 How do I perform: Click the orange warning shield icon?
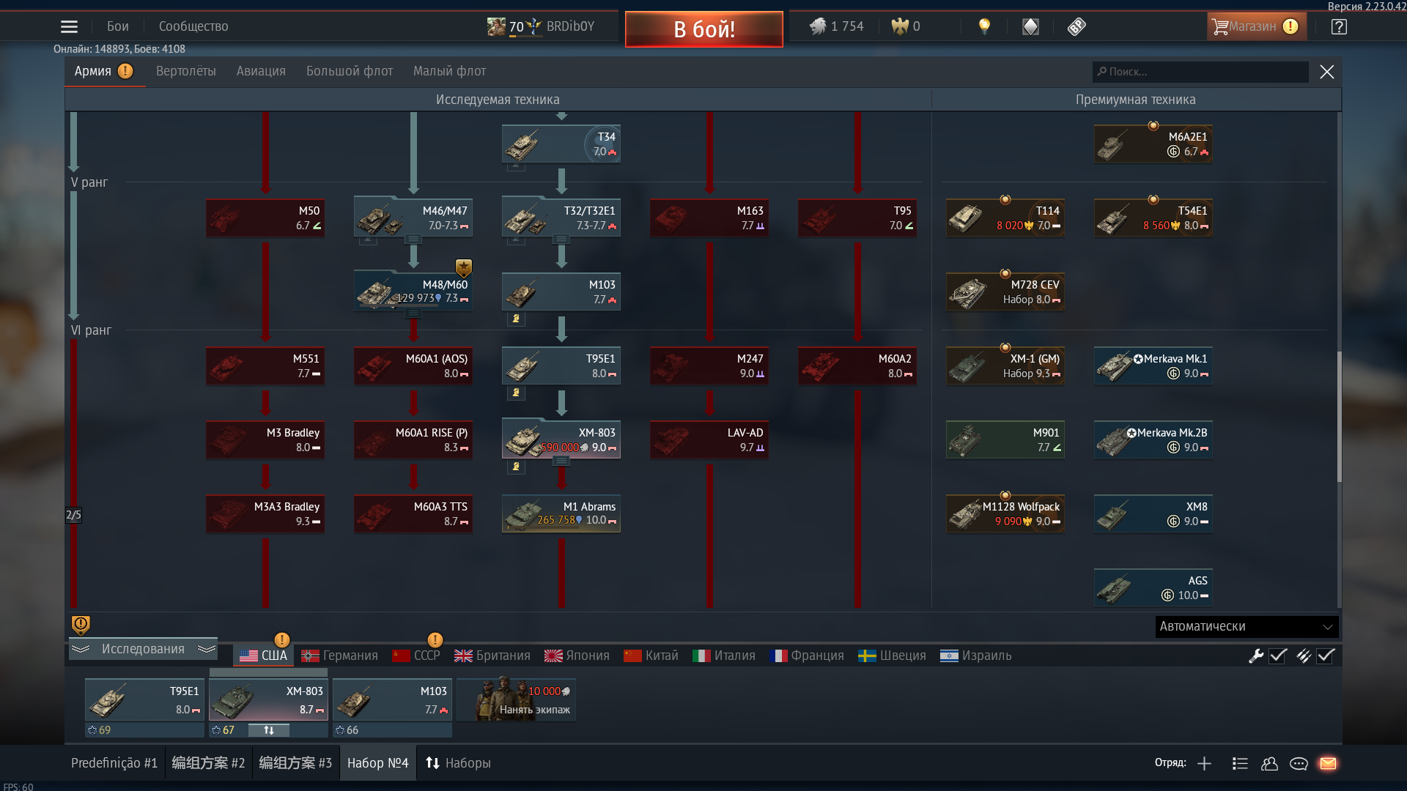(81, 624)
